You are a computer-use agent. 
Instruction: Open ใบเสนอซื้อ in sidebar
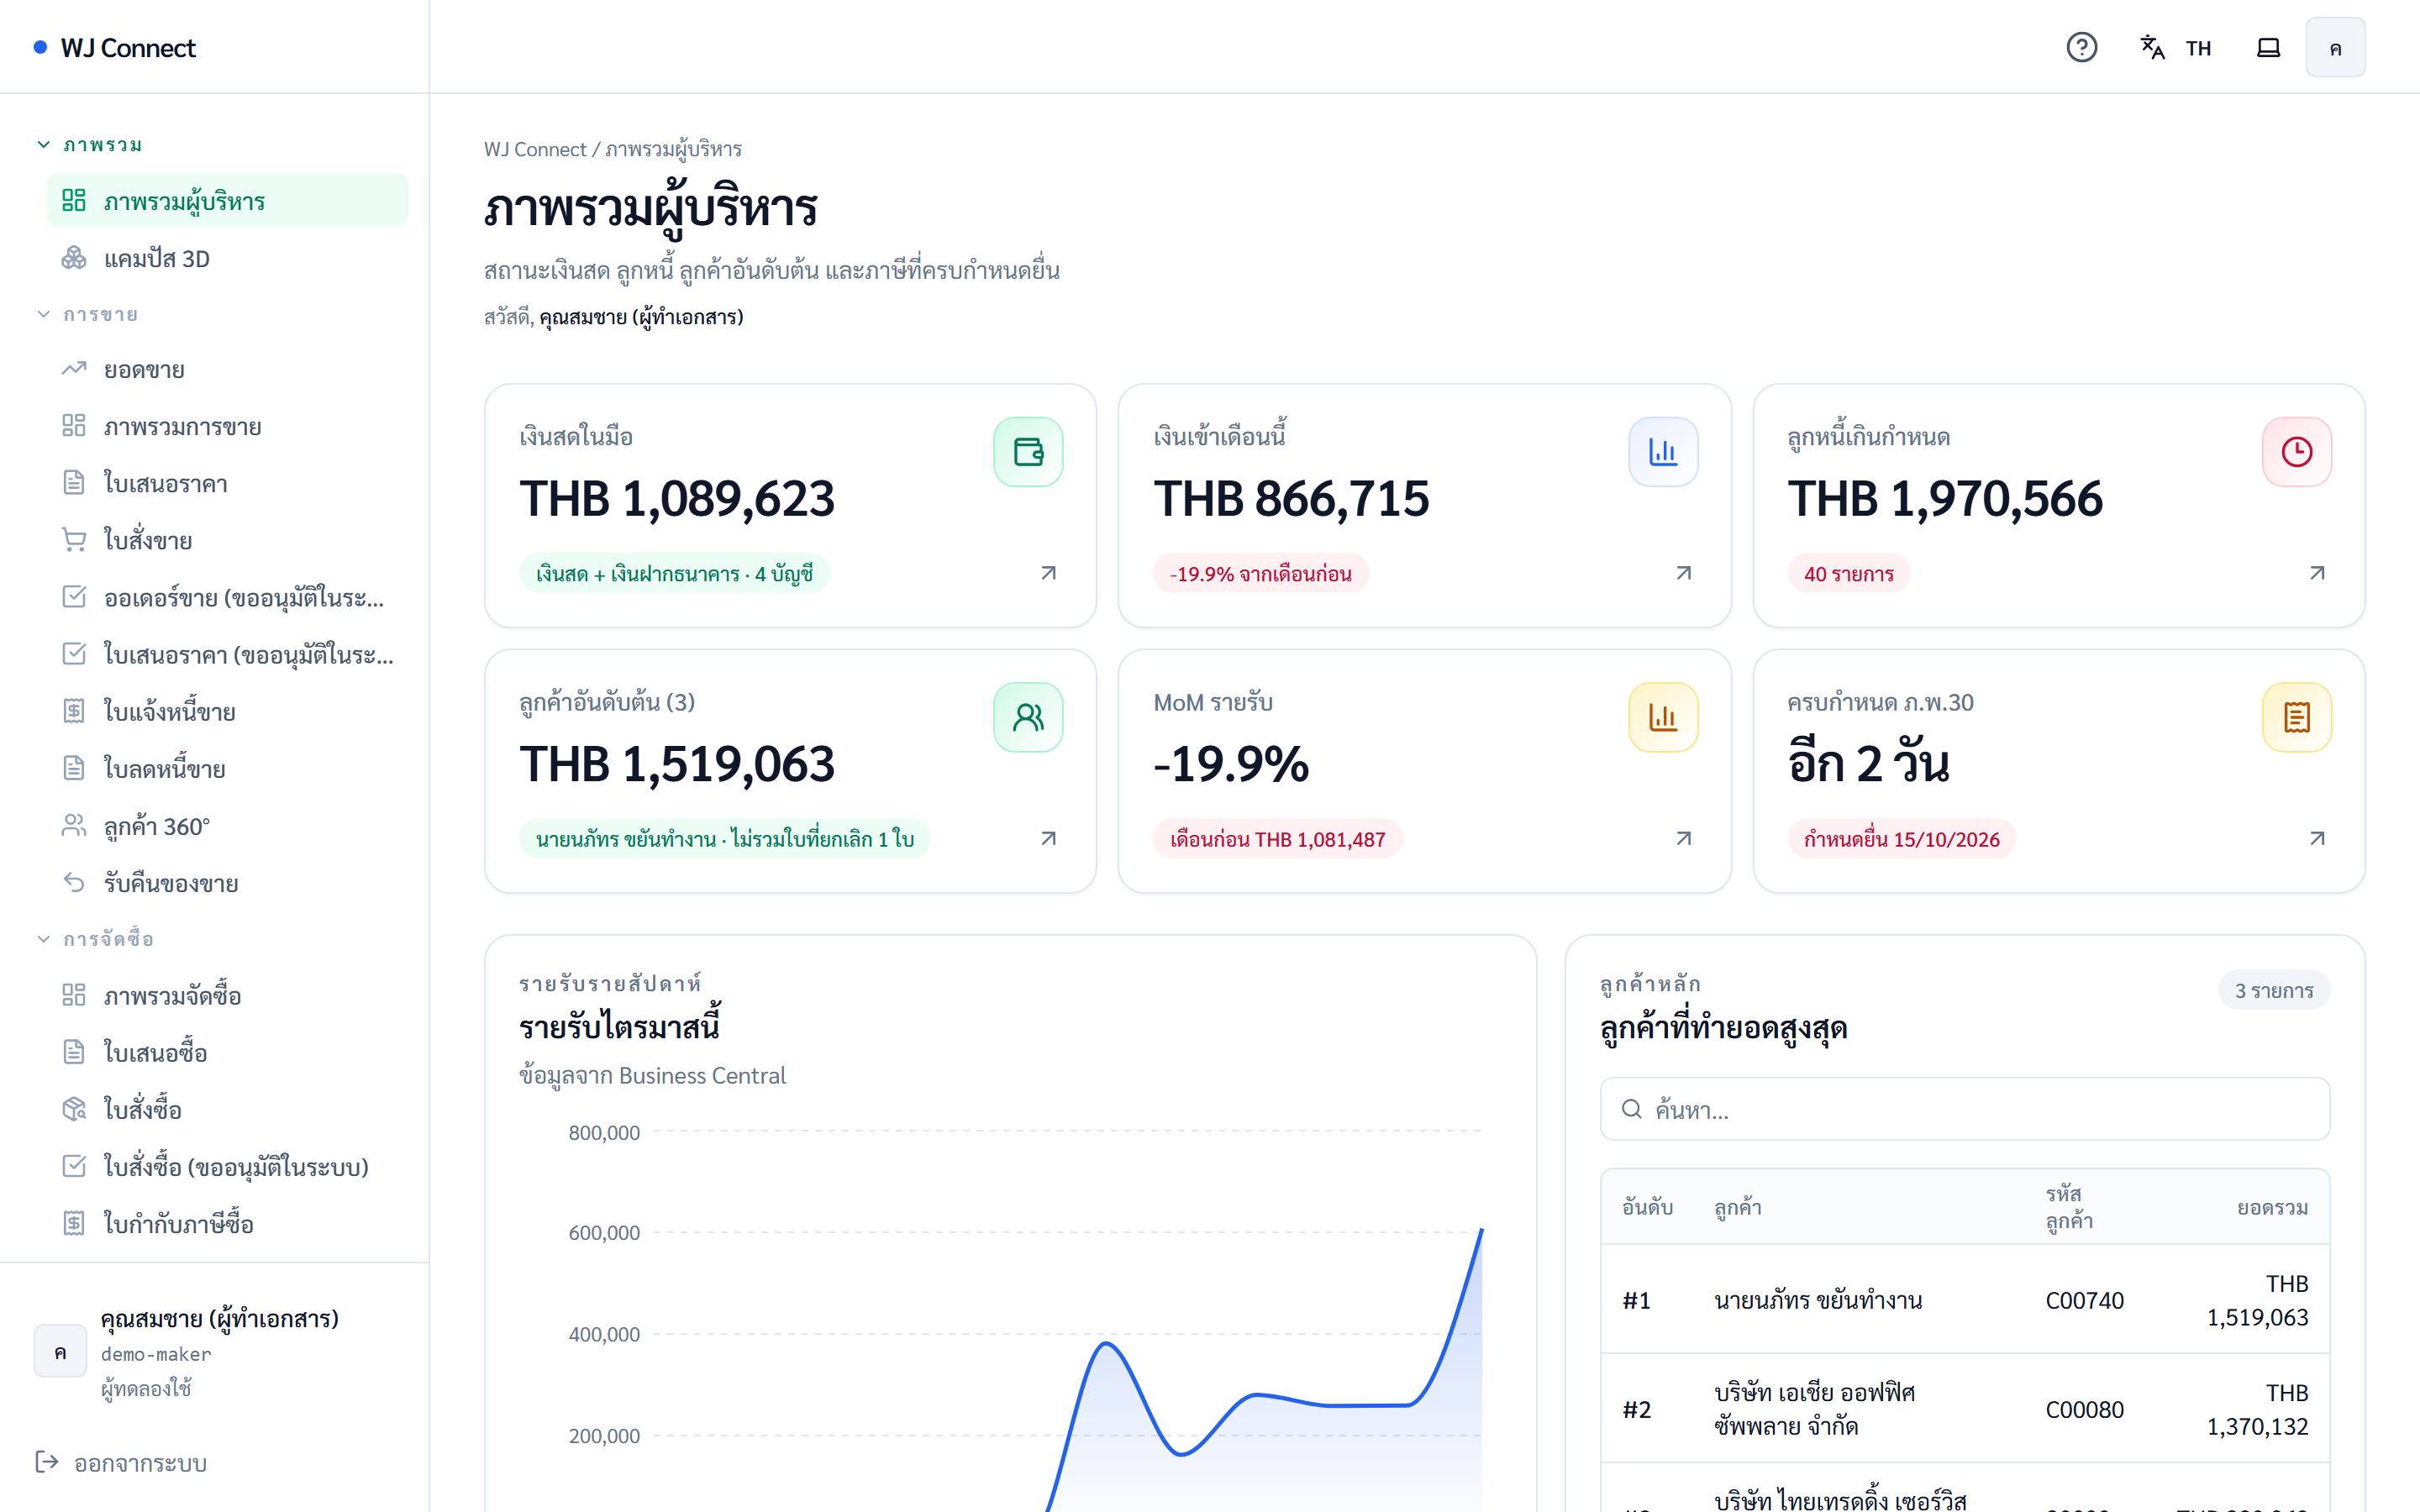point(227,1052)
